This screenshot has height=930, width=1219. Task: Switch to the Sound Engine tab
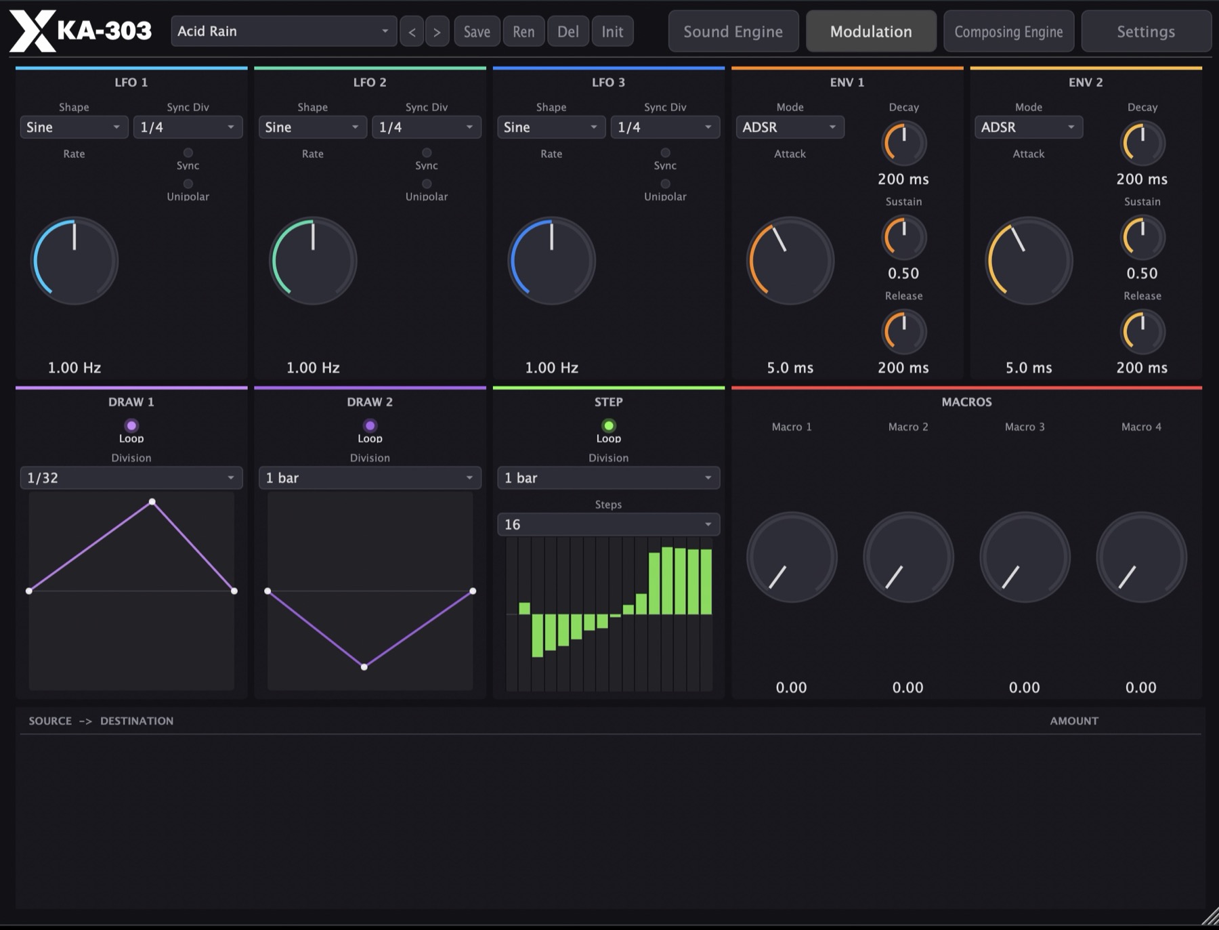pos(733,31)
